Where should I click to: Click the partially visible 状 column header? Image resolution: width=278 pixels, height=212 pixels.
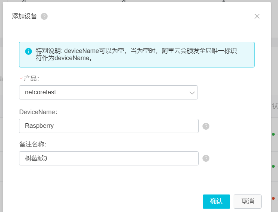tap(275, 106)
